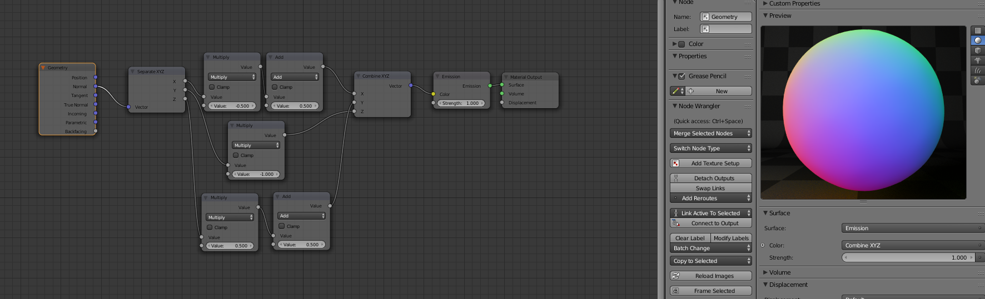Viewport: 985px width, 299px height.
Task: Click the Strength animate dot button
Action: click(x=980, y=257)
